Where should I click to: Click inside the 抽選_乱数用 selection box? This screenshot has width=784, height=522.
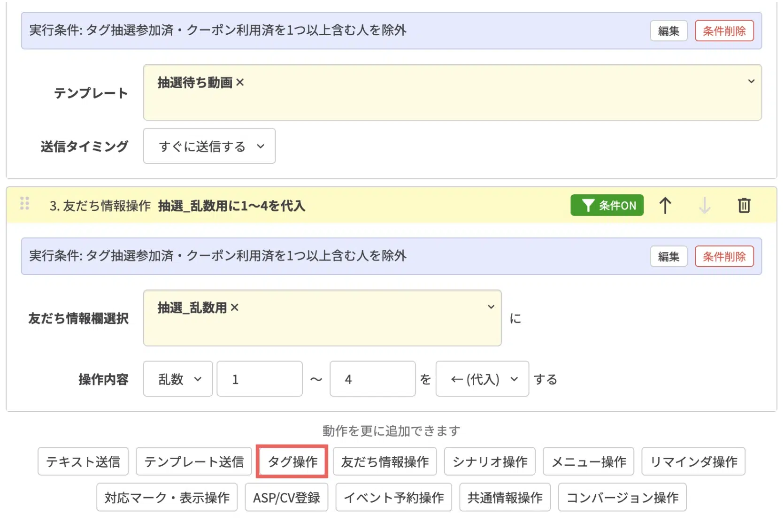tap(322, 318)
